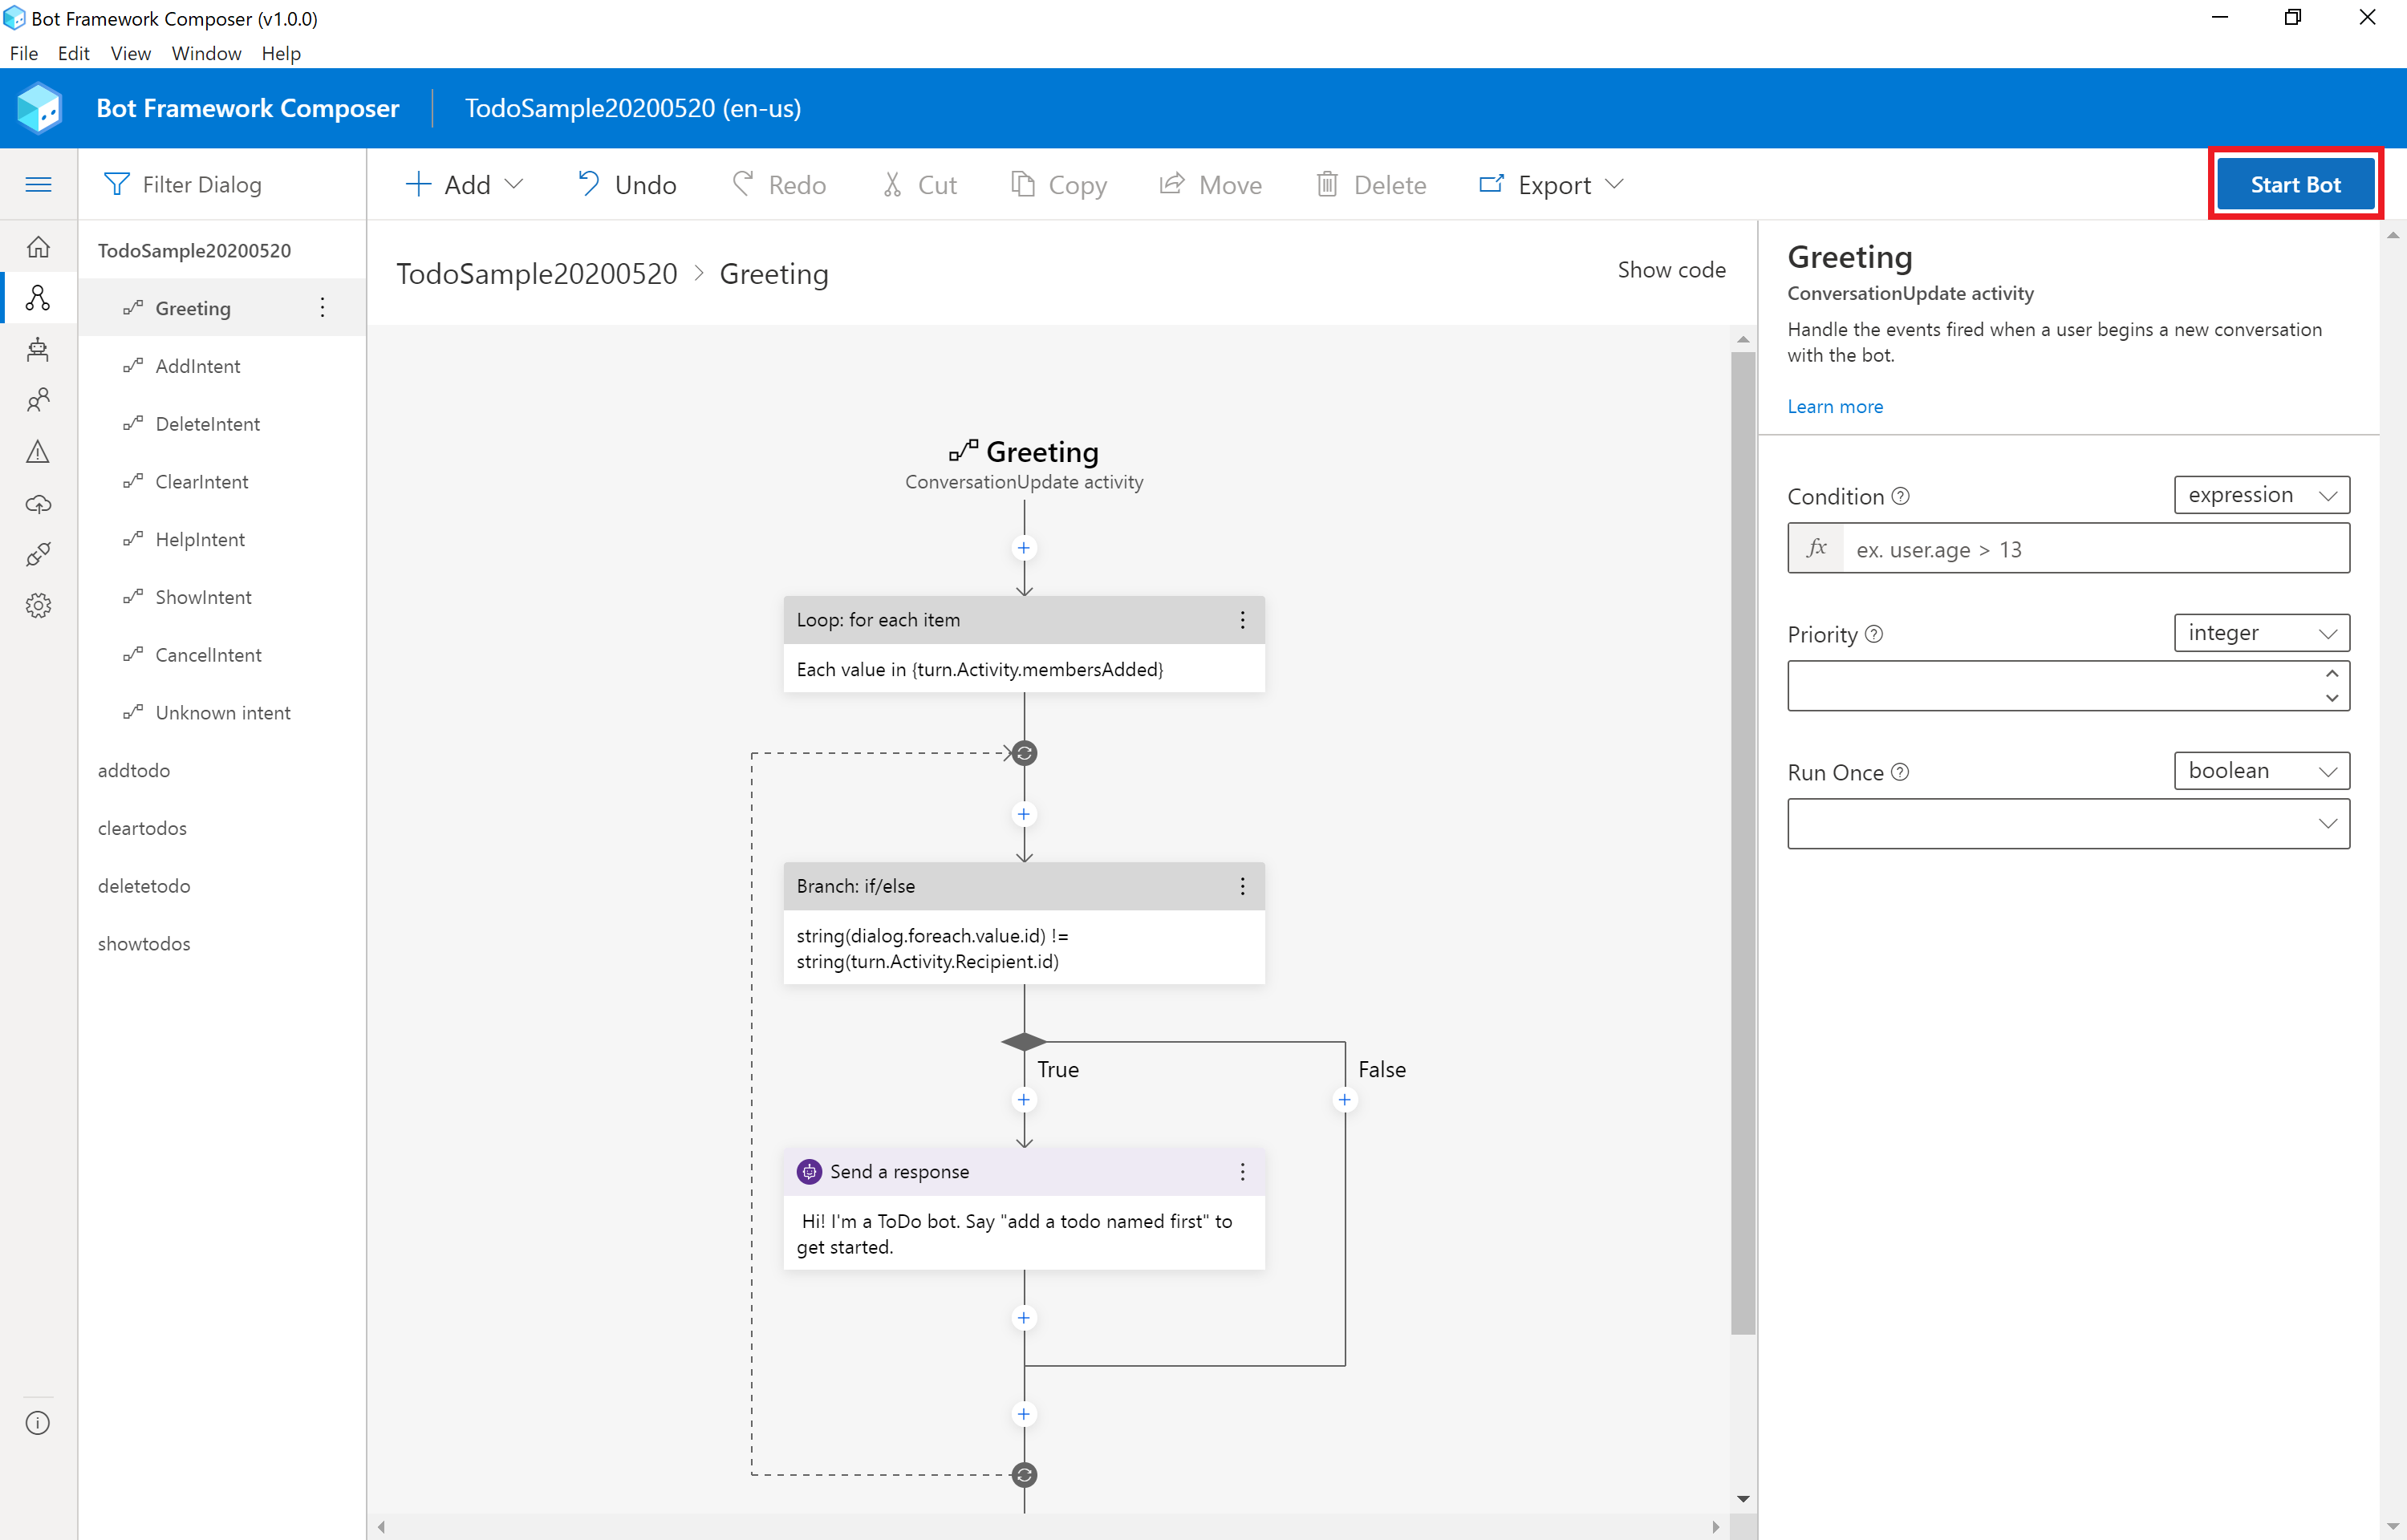Open the Help menu
Viewport: 2407px width, 1540px height.
click(280, 53)
